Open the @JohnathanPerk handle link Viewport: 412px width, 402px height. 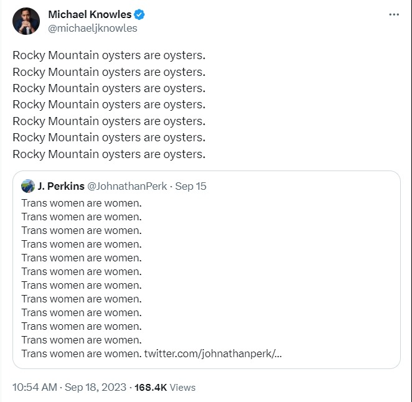127,186
